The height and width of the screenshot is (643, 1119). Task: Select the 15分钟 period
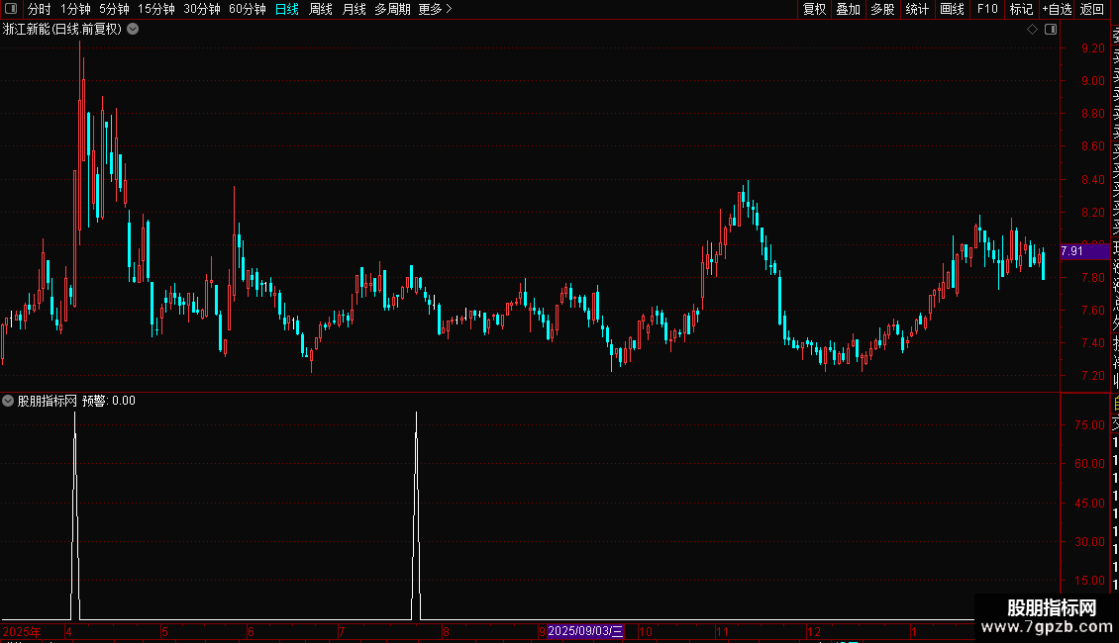pos(156,9)
